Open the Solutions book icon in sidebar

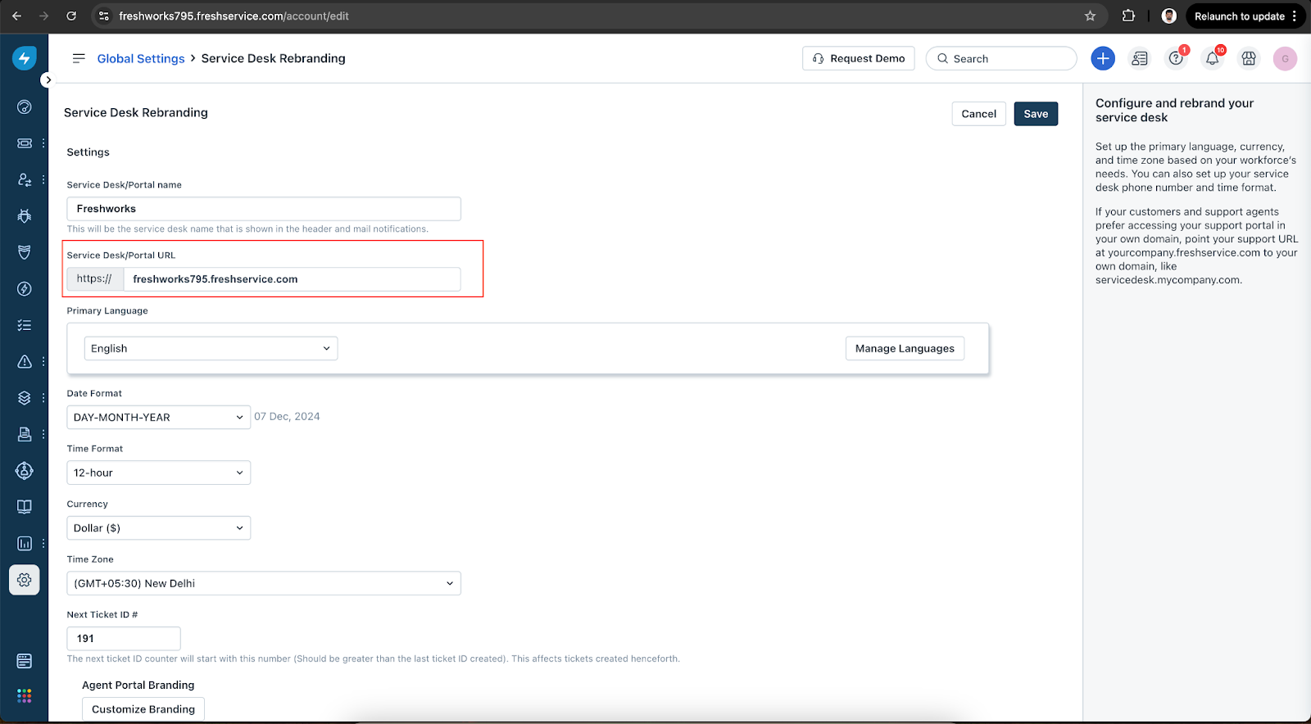pos(25,507)
